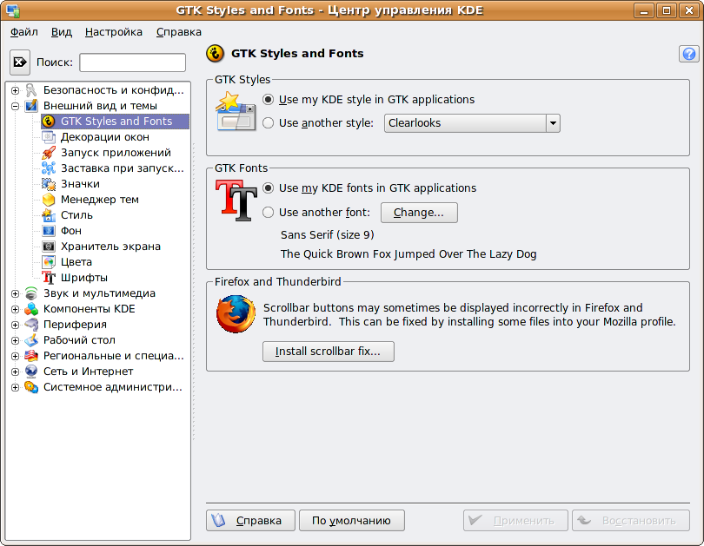Select Use my KDE style radio button

coord(269,100)
